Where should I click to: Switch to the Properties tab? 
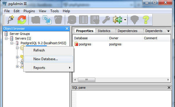pyautogui.click(x=85, y=31)
